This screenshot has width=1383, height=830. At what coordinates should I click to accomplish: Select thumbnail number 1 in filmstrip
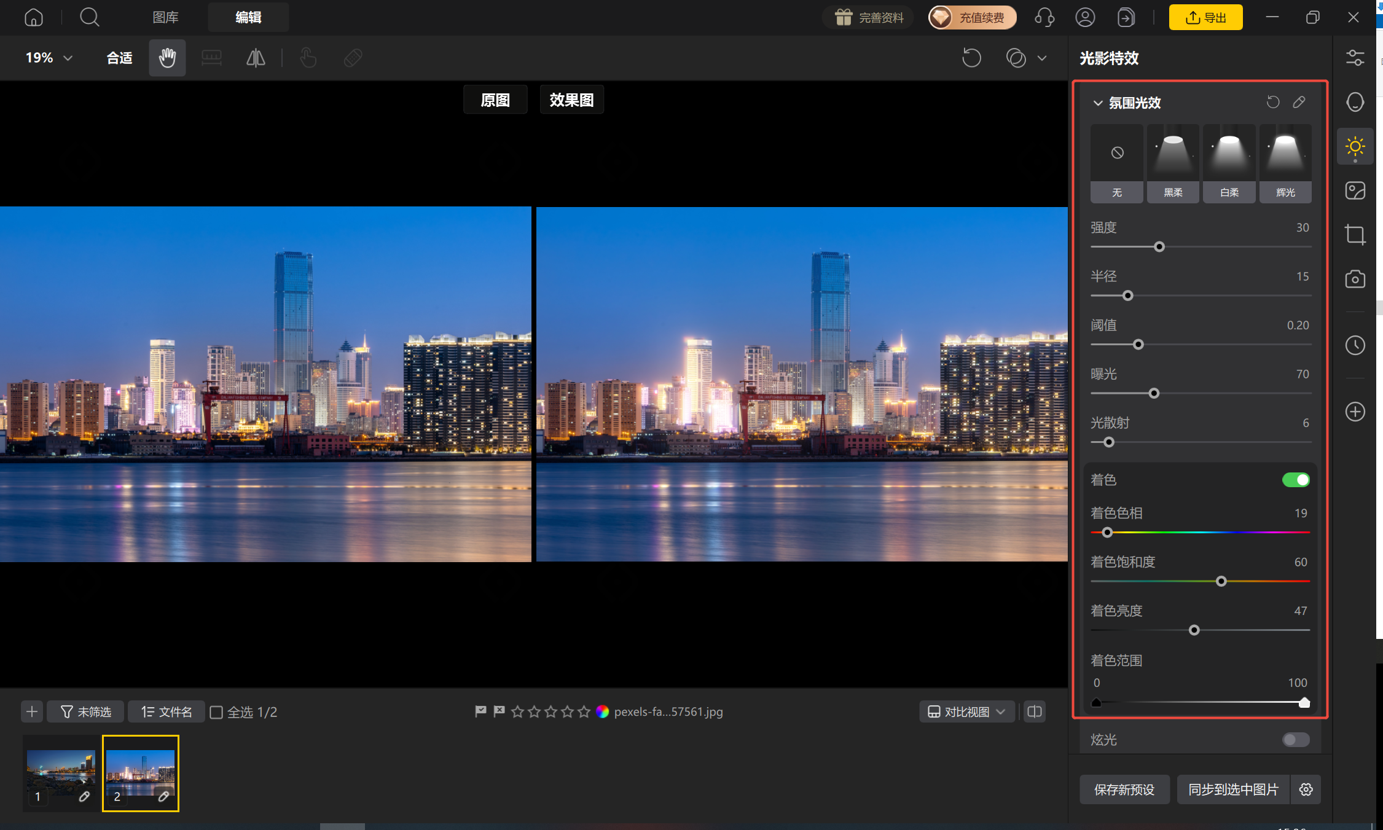coord(61,773)
